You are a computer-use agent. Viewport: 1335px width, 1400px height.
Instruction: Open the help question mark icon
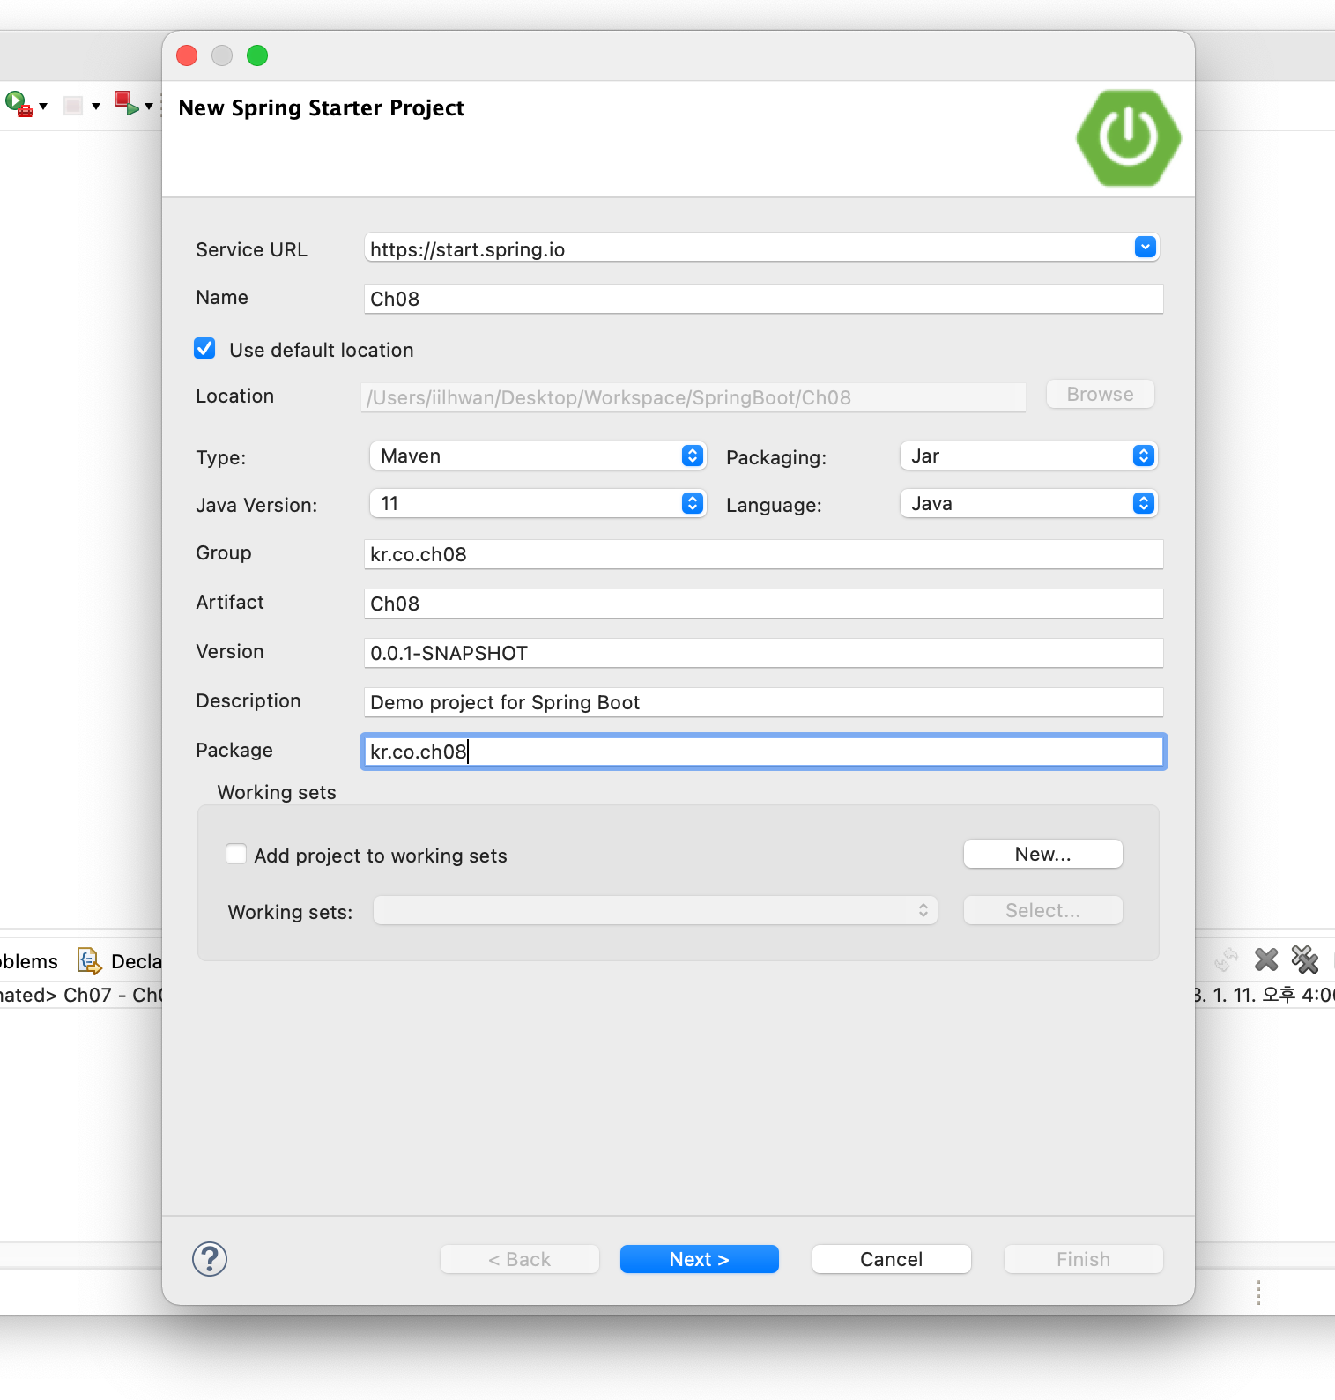tap(210, 1259)
